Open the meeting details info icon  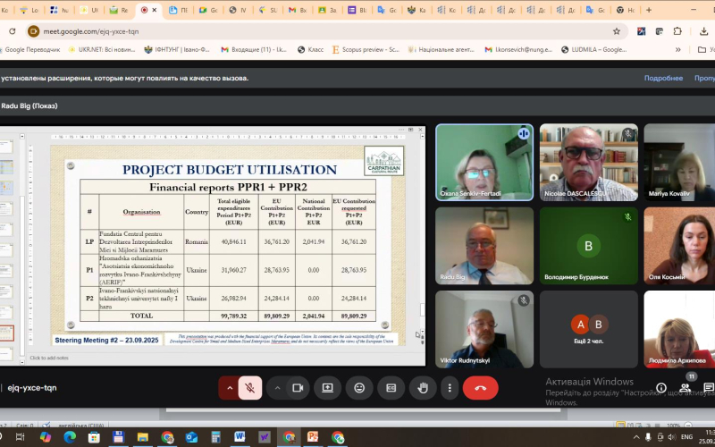661,388
